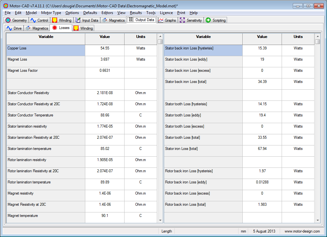
Task: Open the Licence menu
Action: click(166, 13)
